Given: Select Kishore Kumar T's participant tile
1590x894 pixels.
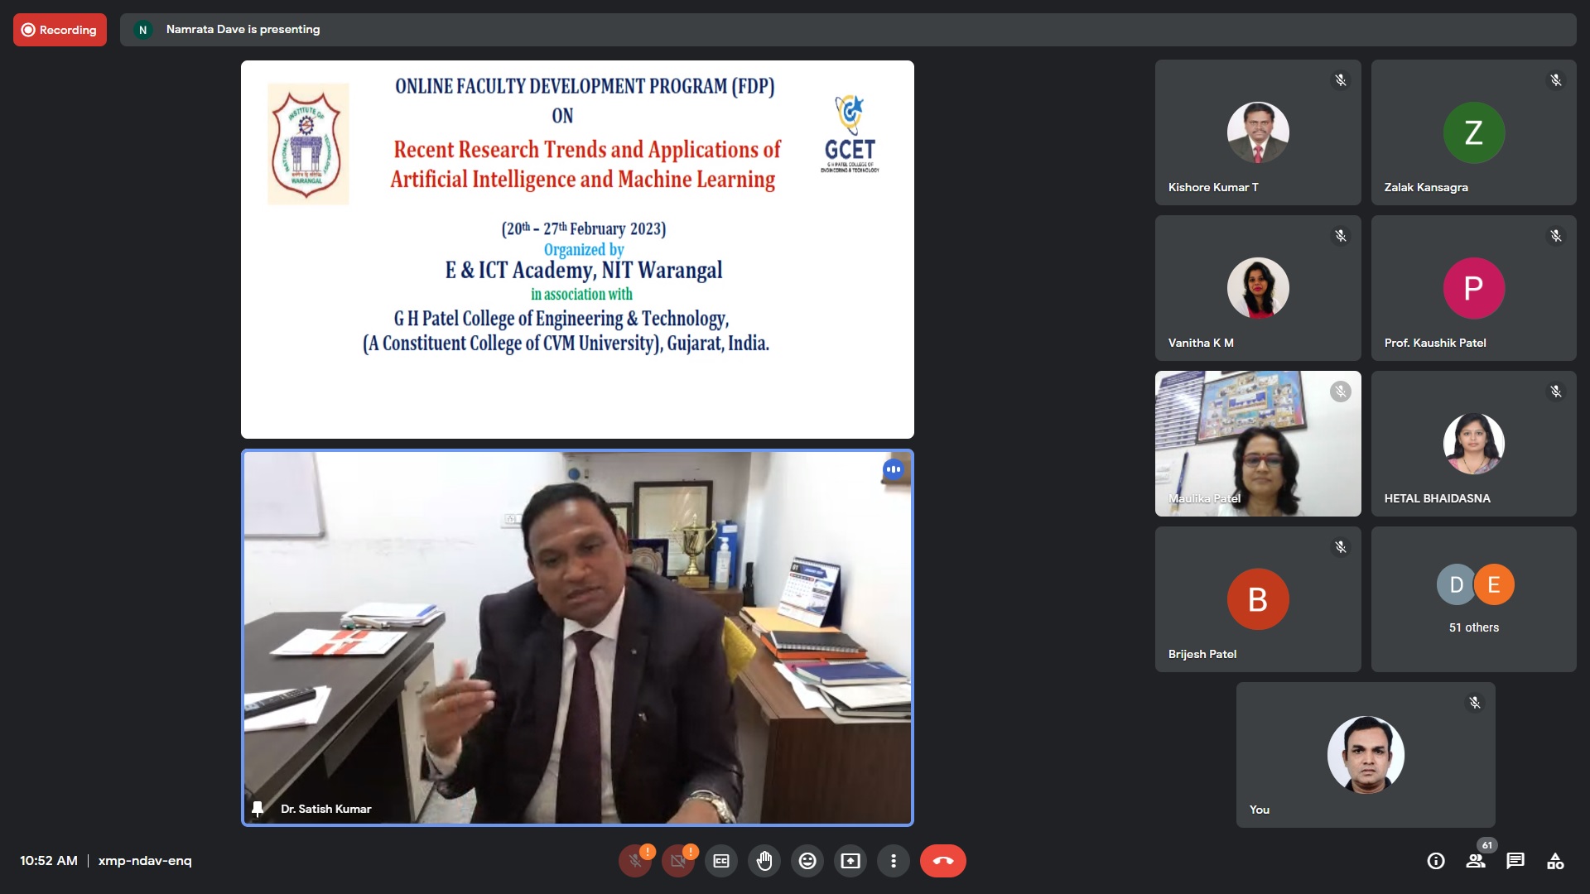Looking at the screenshot, I should pos(1258,132).
